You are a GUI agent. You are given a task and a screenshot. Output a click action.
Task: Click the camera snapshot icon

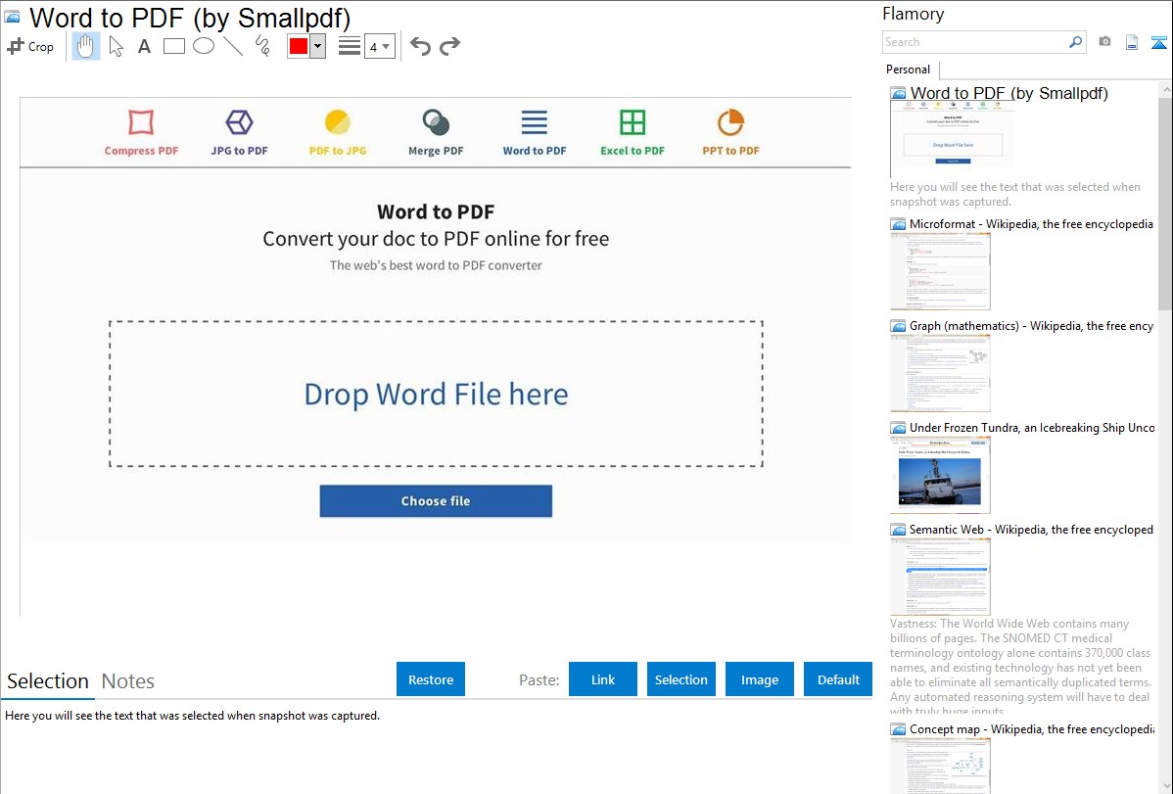1104,42
